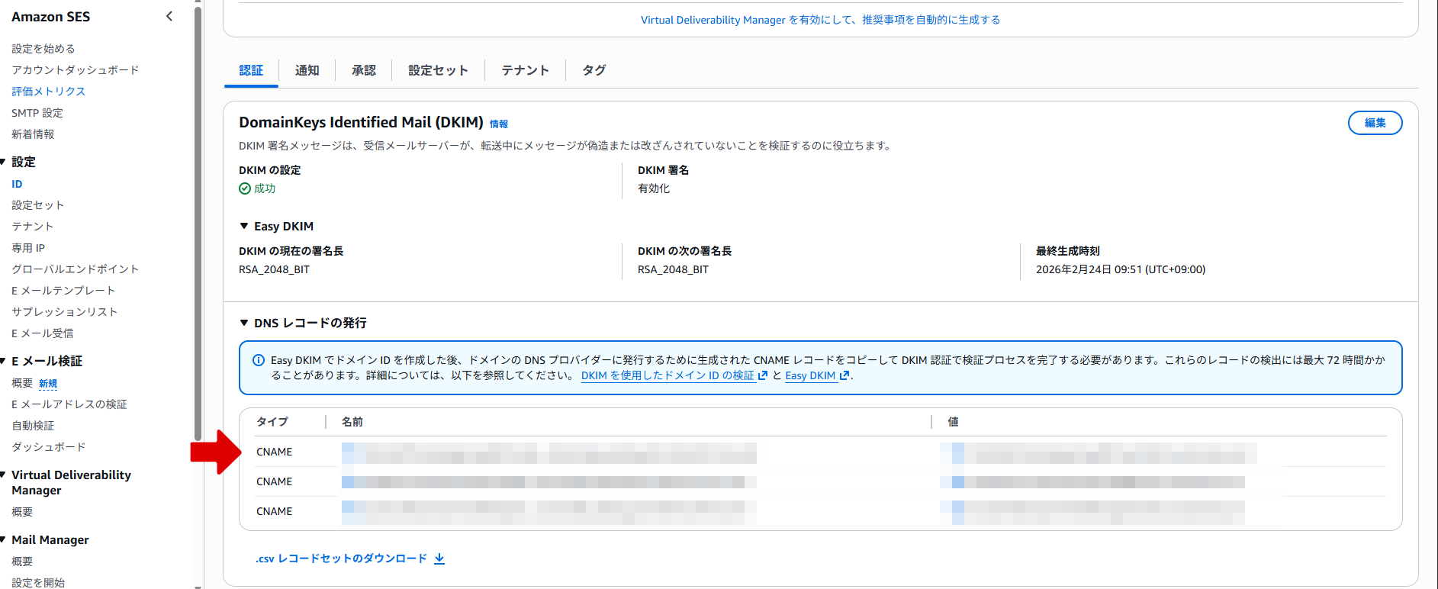
Task: Open the タグ tab
Action: pos(594,70)
